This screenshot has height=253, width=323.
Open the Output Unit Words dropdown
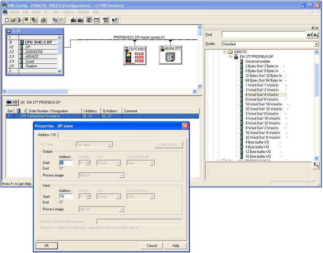[x=118, y=163]
